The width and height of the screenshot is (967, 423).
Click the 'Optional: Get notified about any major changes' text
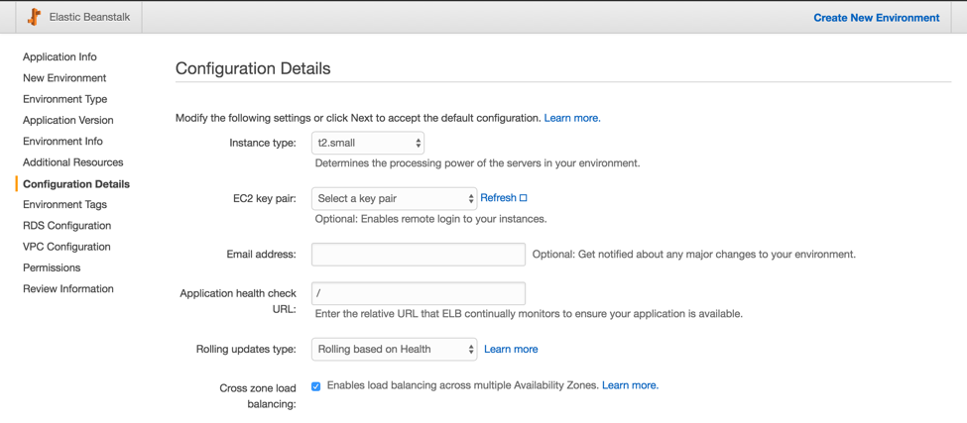pos(694,255)
